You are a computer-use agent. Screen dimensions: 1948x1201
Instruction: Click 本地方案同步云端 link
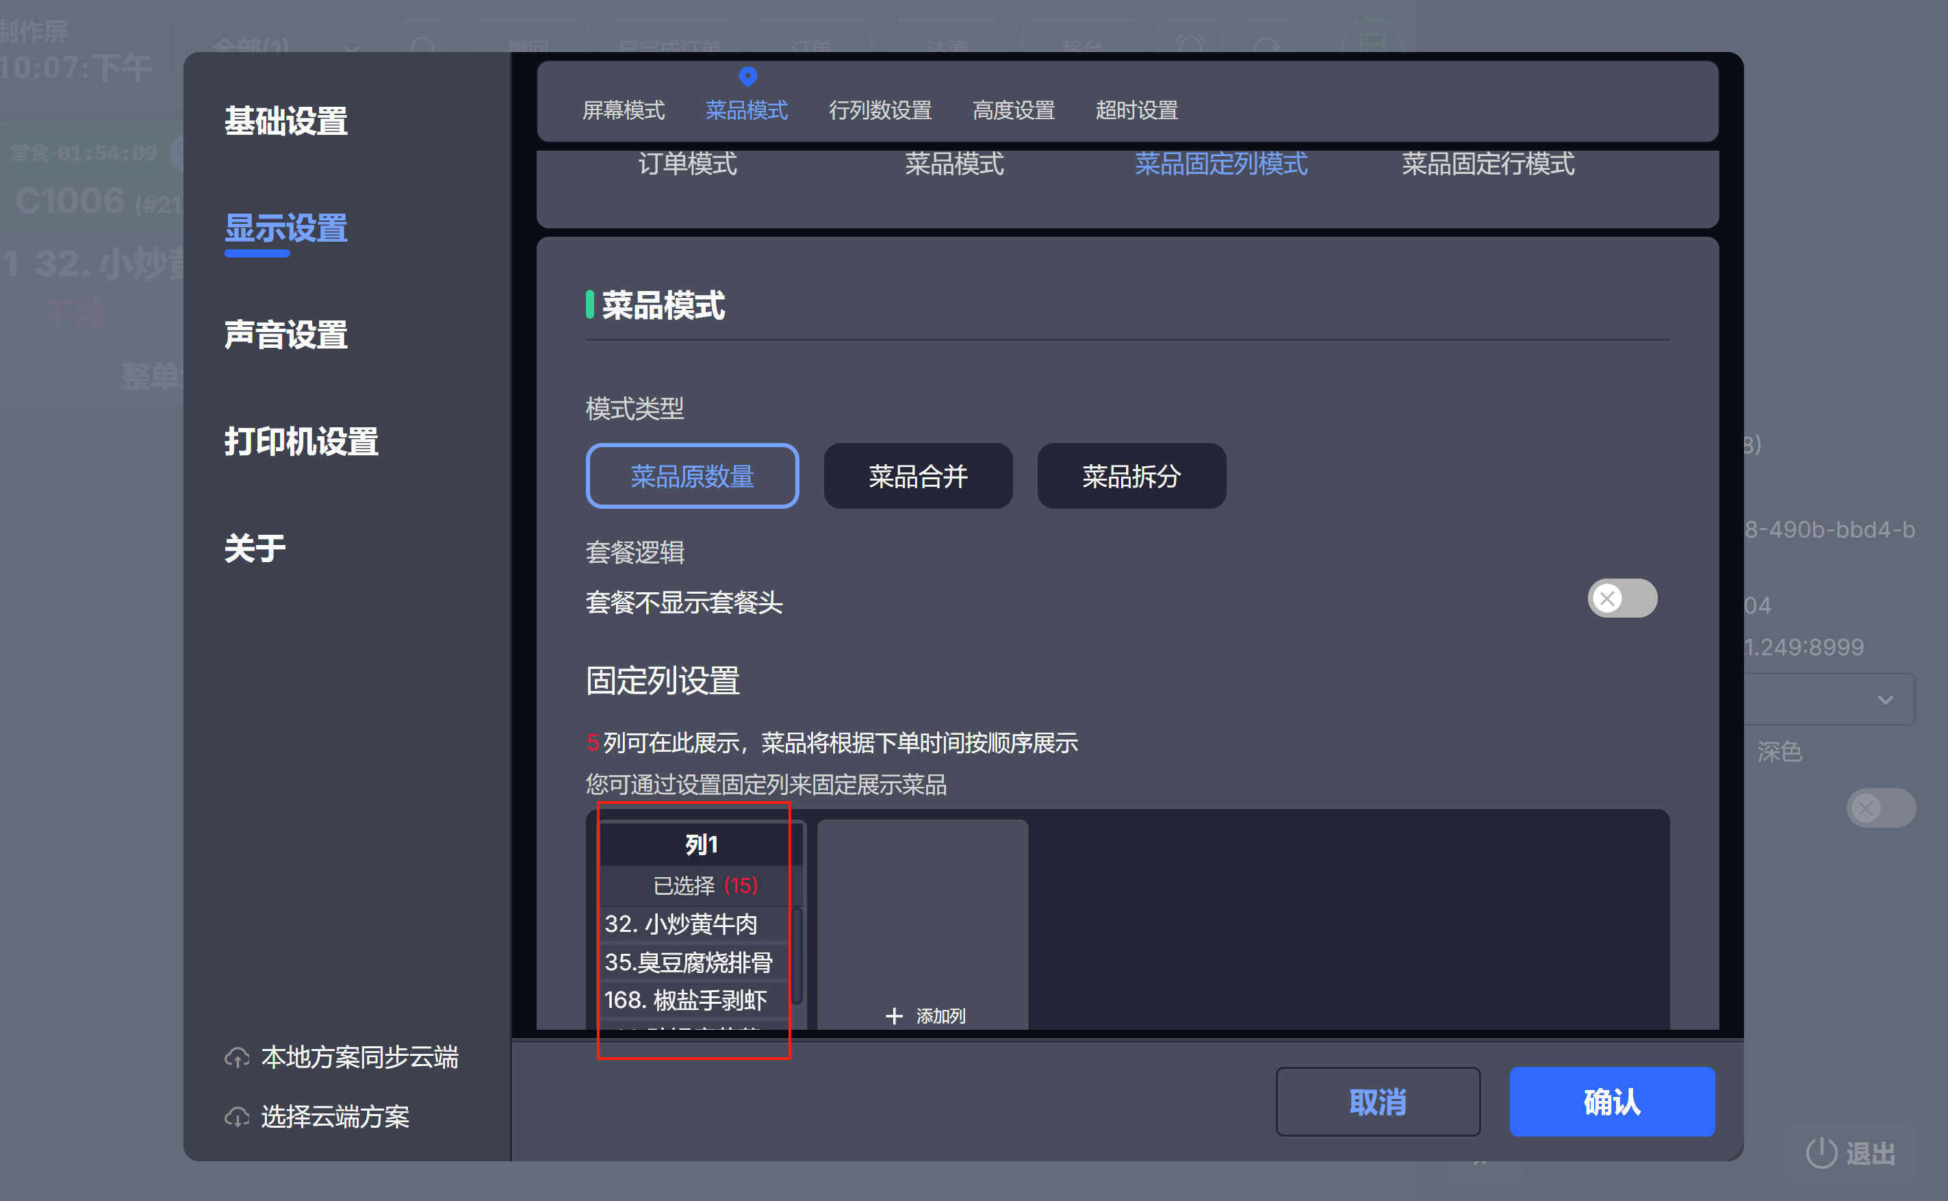(x=359, y=1057)
